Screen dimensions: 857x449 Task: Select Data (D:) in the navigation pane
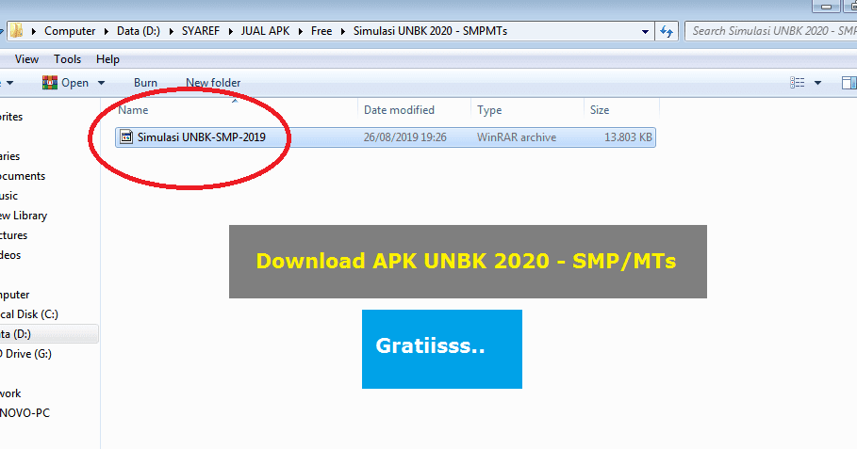tap(49, 334)
